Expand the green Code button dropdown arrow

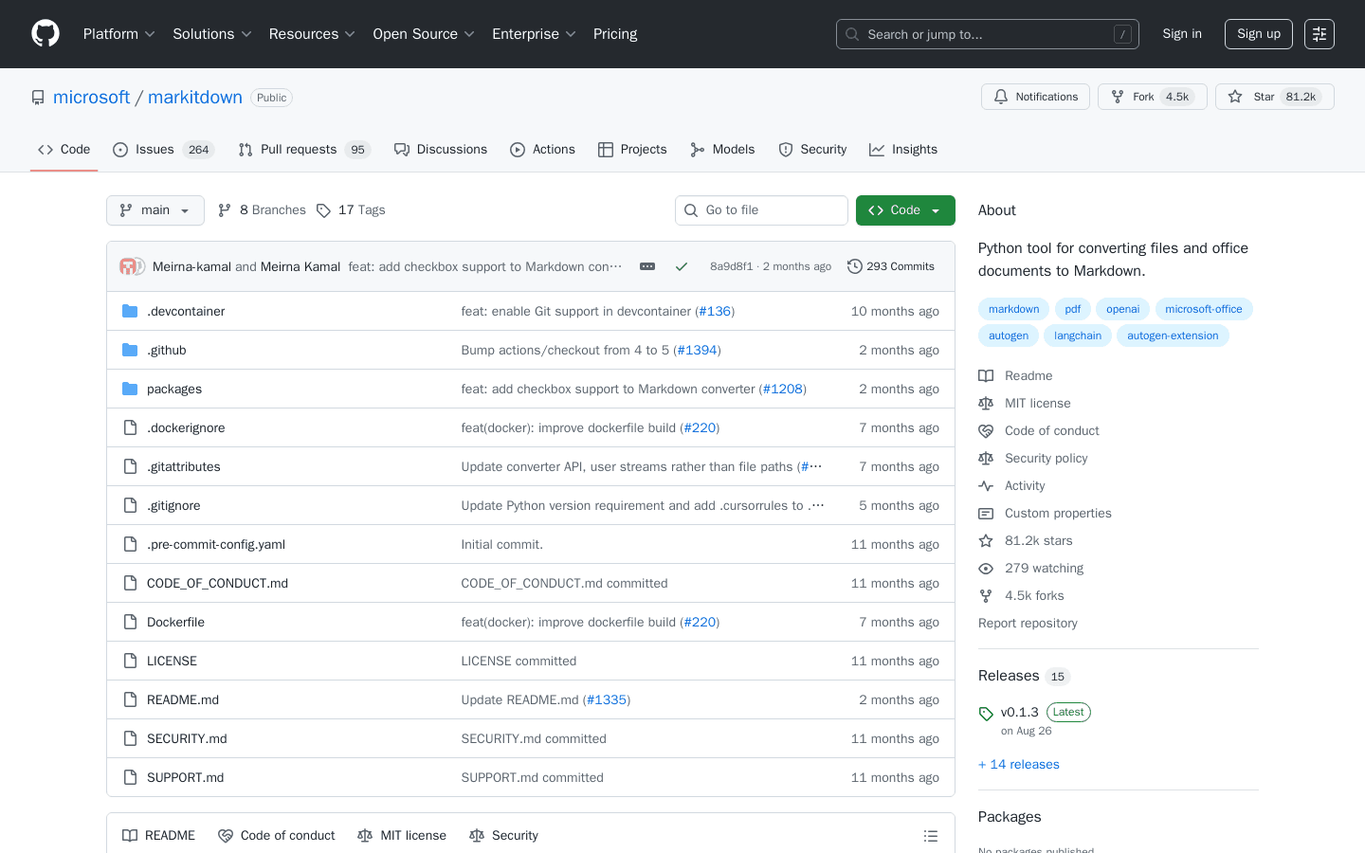pos(935,209)
